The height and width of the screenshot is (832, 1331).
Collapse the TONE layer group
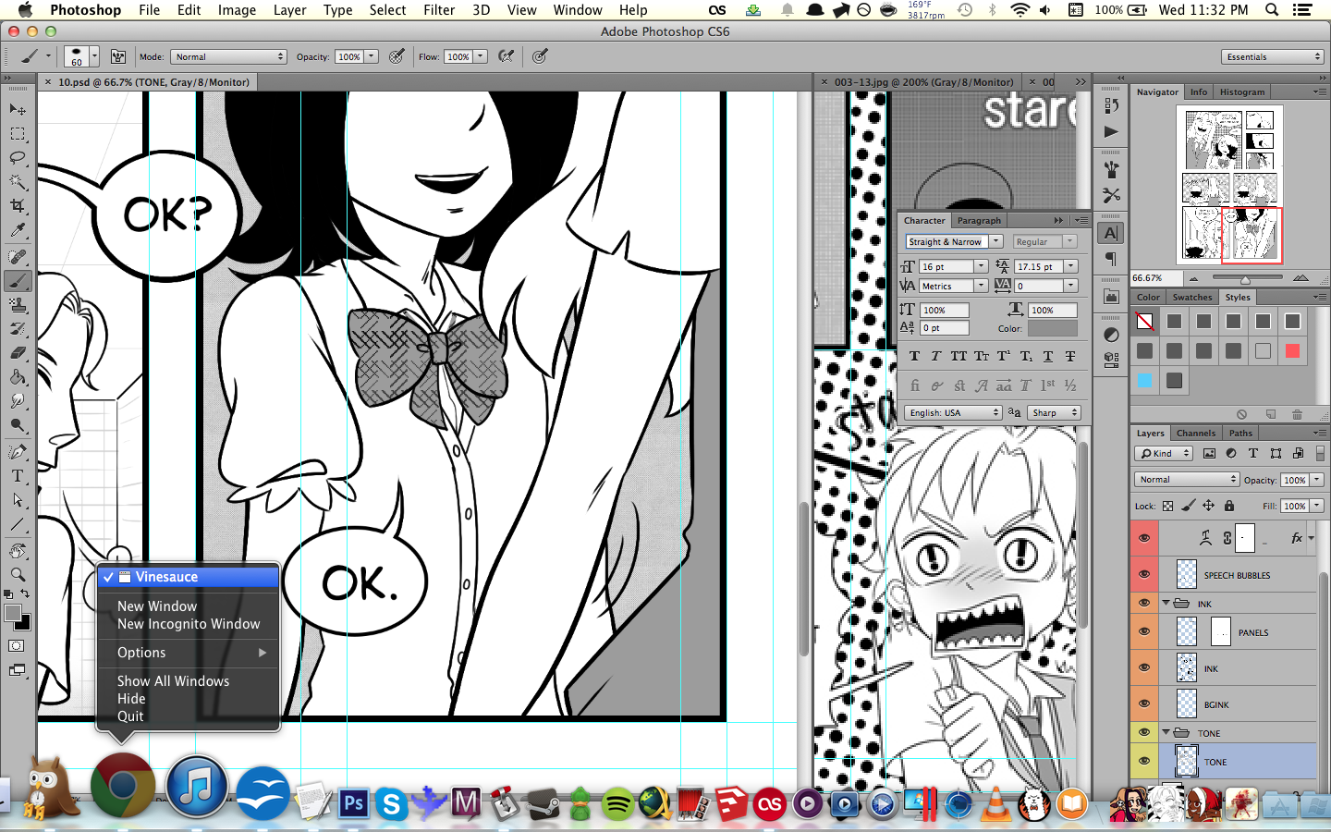(x=1166, y=732)
